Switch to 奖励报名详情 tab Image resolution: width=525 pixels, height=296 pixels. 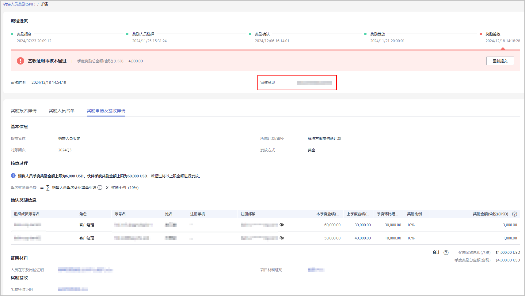[x=24, y=111]
